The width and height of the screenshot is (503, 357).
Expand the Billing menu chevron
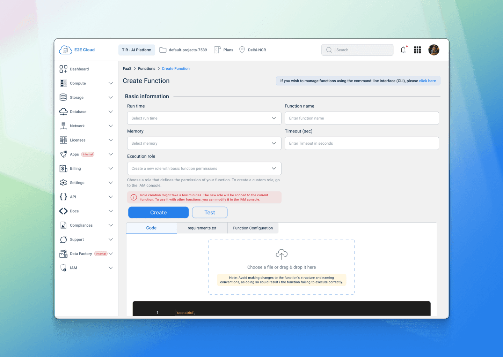tap(111, 168)
